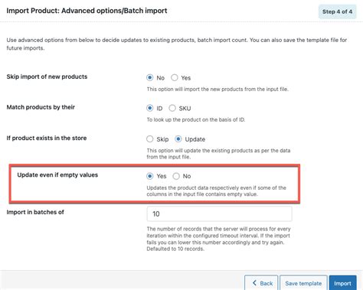Image resolution: width=363 pixels, height=290 pixels.
Task: Enable Yes for update even if empty values
Action: click(150, 176)
